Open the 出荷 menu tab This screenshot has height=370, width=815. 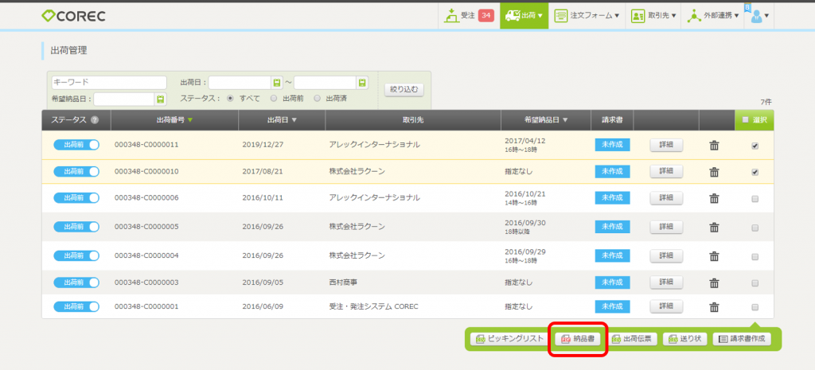point(524,15)
